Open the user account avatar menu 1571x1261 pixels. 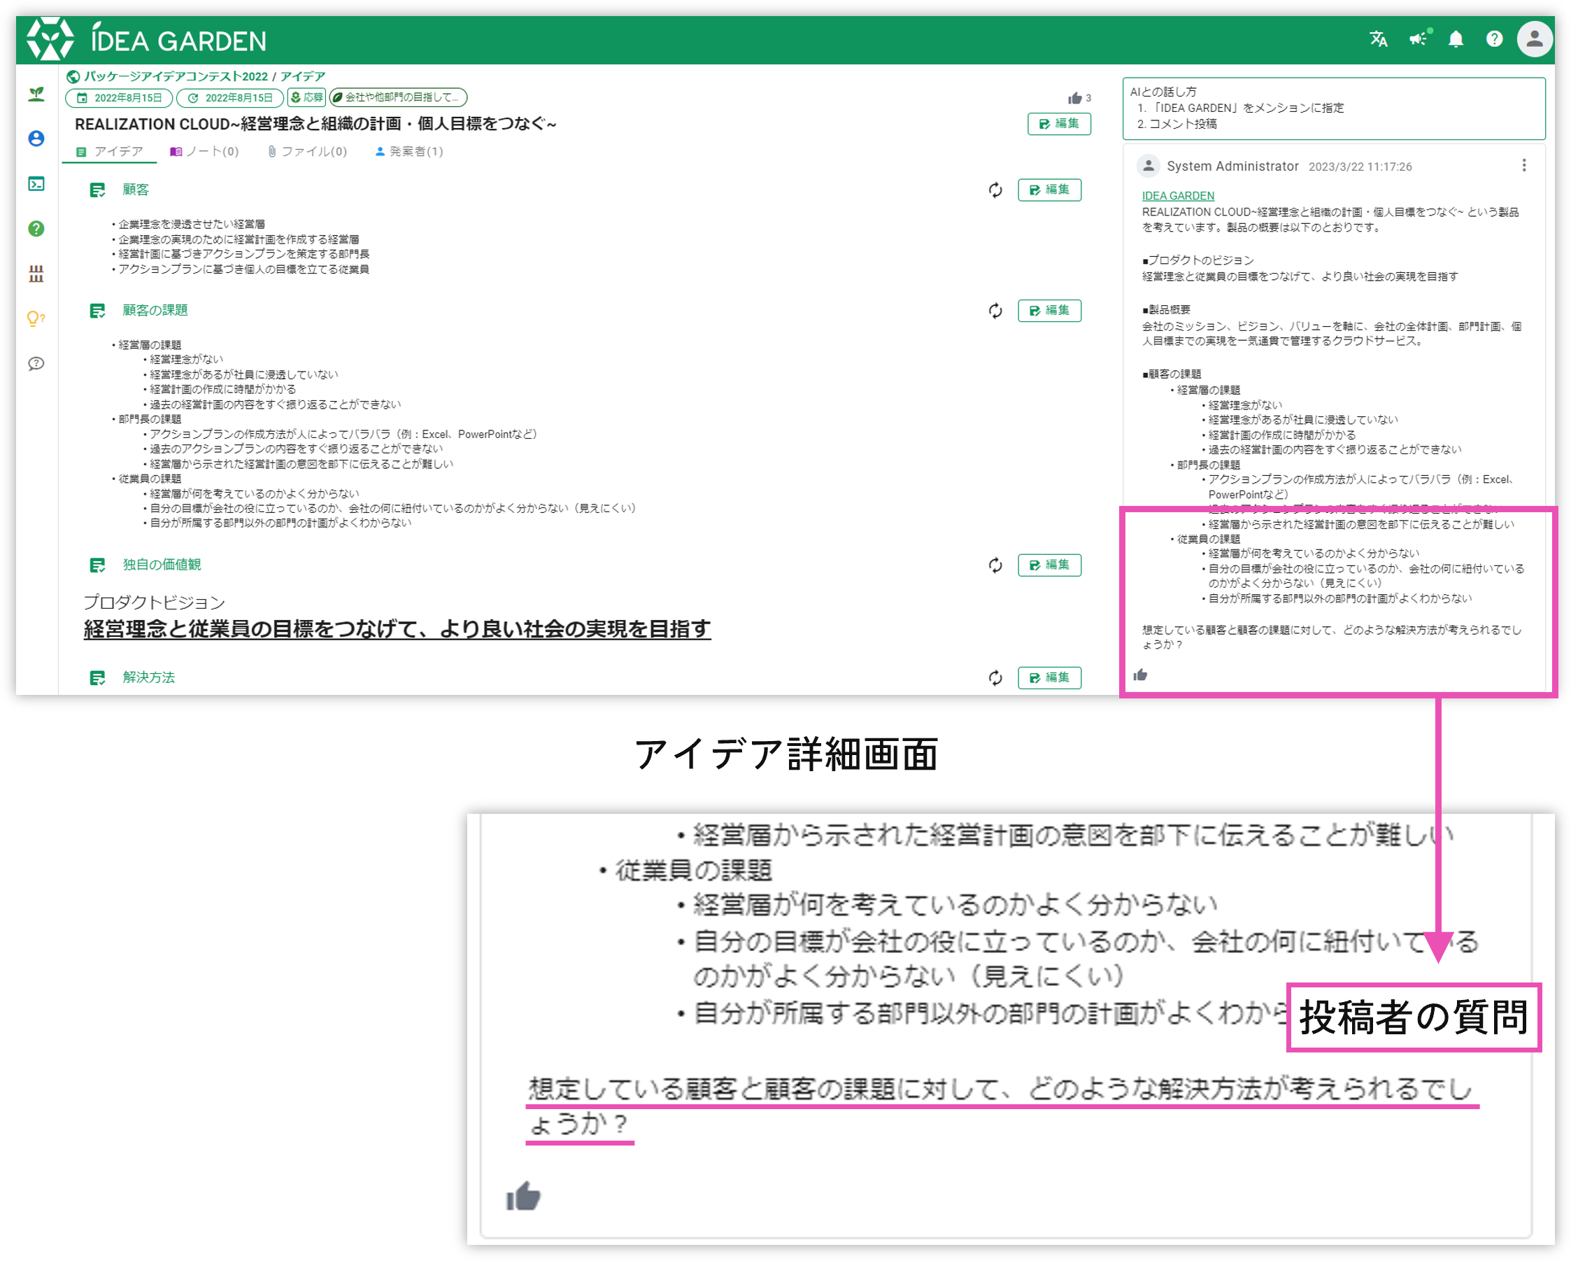pyautogui.click(x=1533, y=38)
